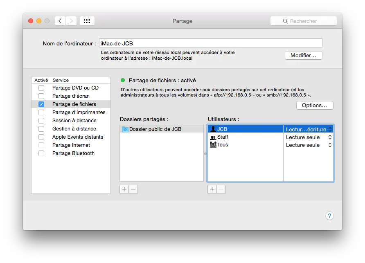Open help with the question mark button
The image size is (365, 263).
pyautogui.click(x=329, y=216)
